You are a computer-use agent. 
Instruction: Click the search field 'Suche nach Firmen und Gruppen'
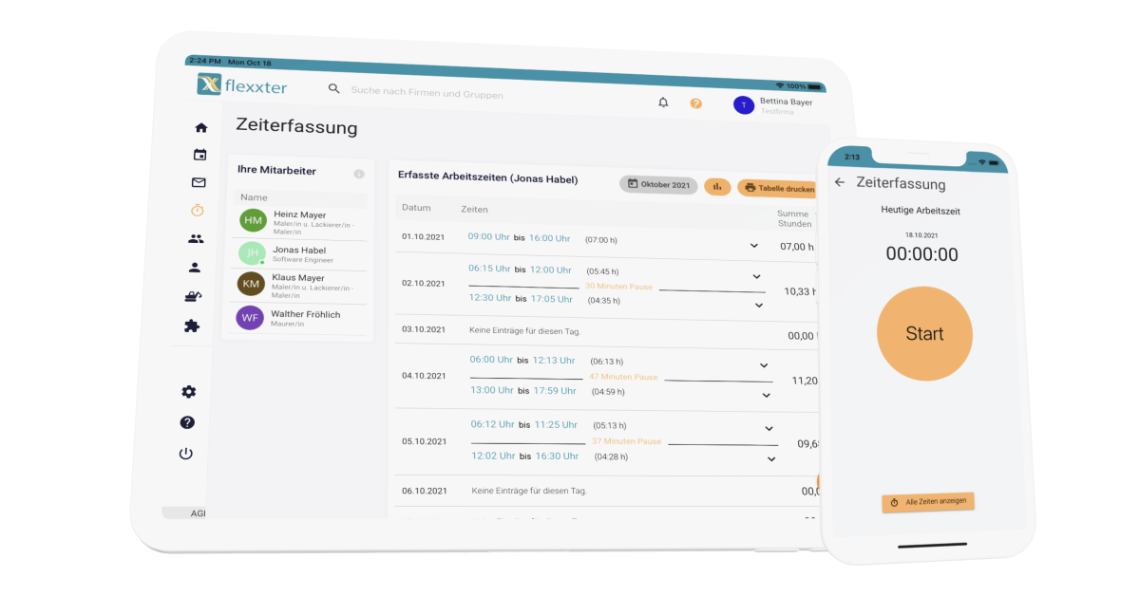tap(427, 93)
